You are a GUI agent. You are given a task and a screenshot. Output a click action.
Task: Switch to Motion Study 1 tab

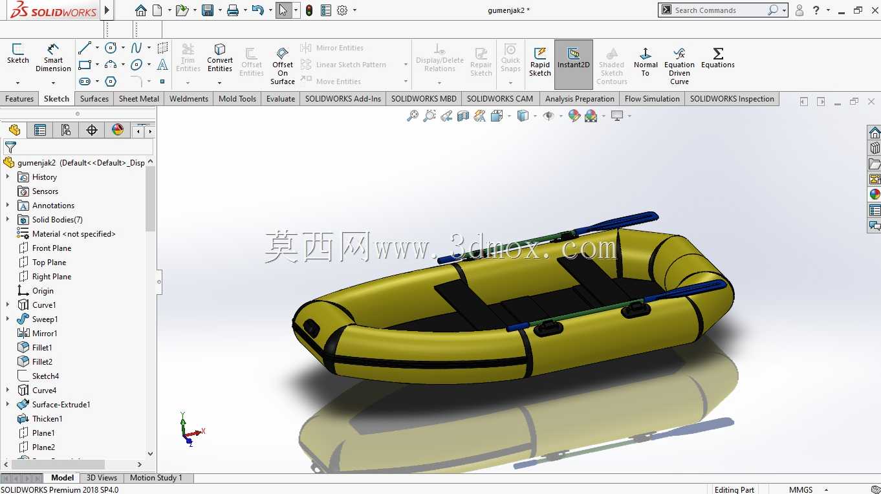(156, 478)
